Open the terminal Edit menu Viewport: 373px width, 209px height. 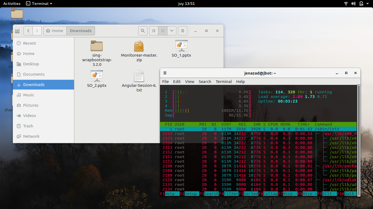pyautogui.click(x=177, y=82)
